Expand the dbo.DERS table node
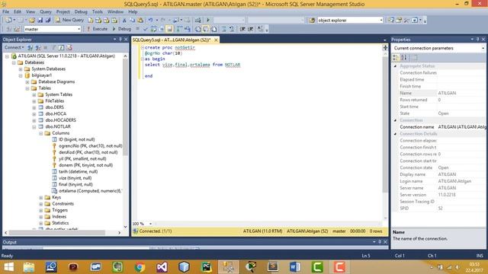 coord(34,107)
